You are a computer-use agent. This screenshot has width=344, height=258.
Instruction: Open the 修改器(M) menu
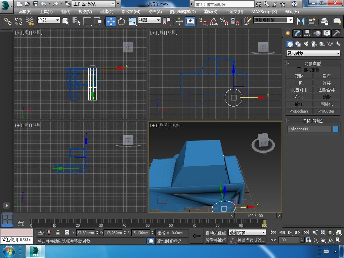[131, 11]
